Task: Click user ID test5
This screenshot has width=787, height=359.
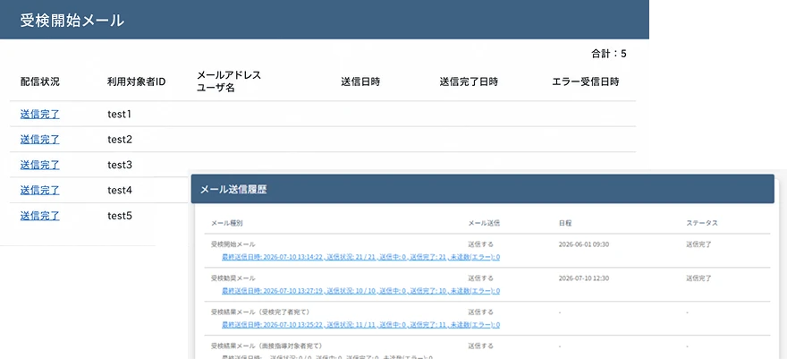Action: coord(120,216)
